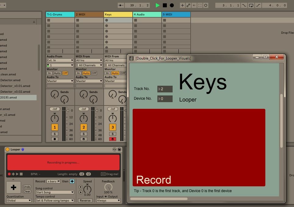Screen dimensions: 294x207
Task: Toggle the Loop switch in transport bar
Action: tap(251, 5)
